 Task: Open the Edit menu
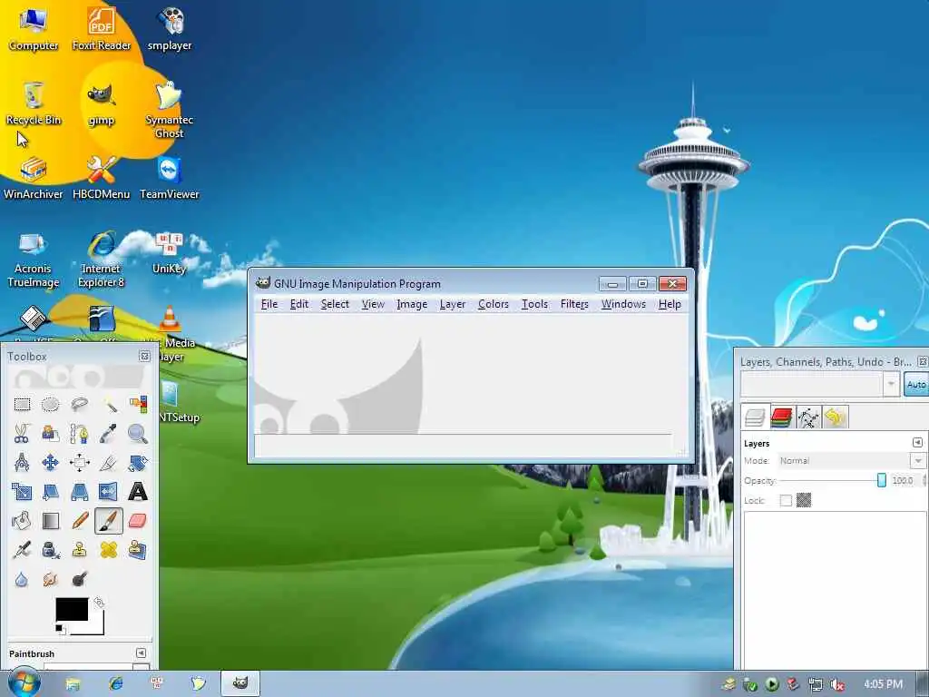[299, 304]
